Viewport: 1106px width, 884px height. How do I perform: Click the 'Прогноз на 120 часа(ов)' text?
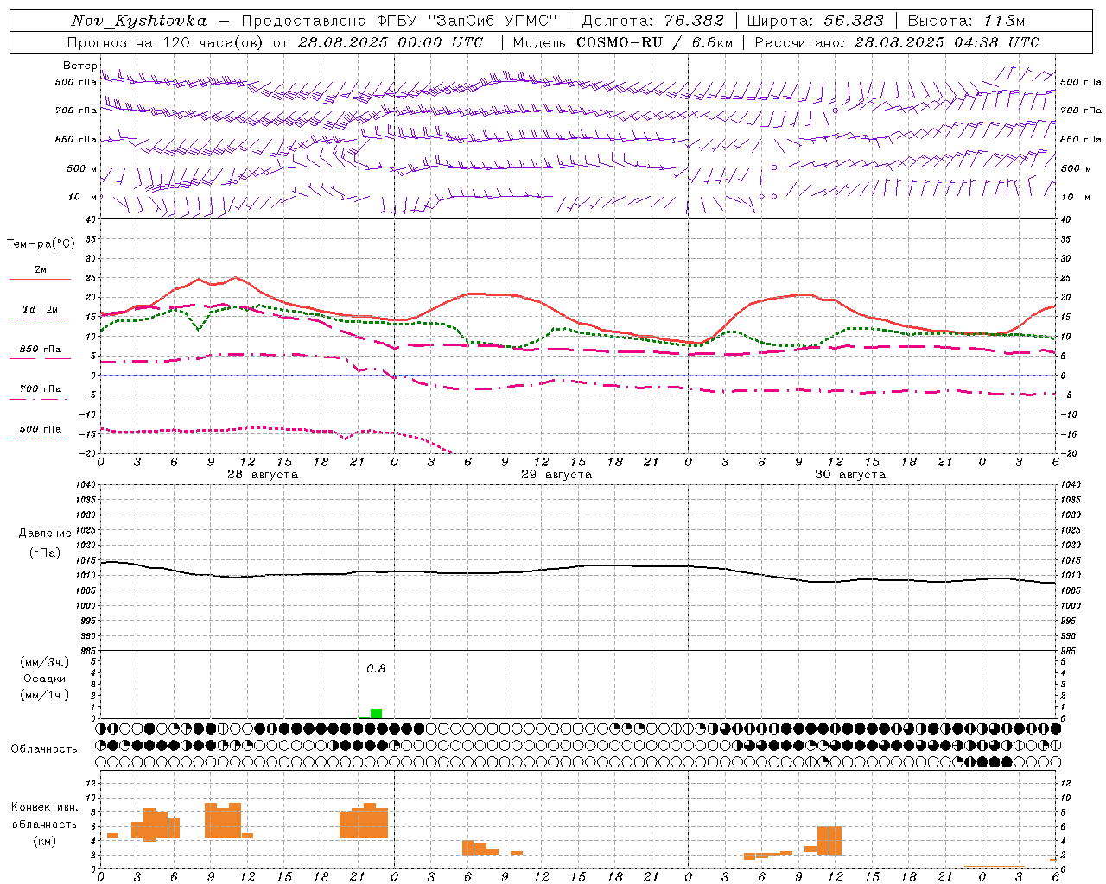(166, 42)
